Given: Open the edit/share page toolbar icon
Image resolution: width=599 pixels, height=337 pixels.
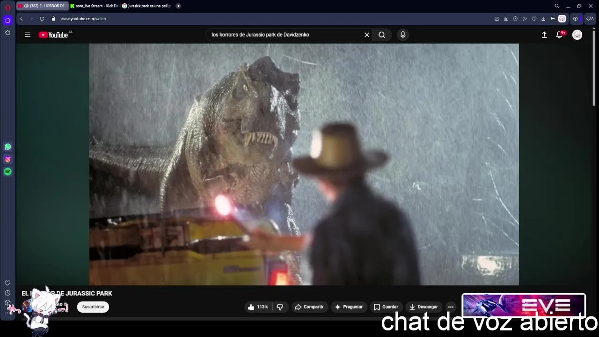Looking at the screenshot, I should click(x=497, y=19).
